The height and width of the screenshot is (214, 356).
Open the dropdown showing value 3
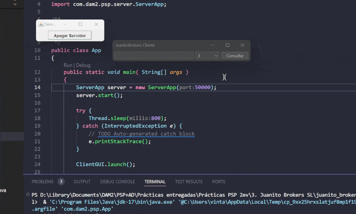point(207,56)
